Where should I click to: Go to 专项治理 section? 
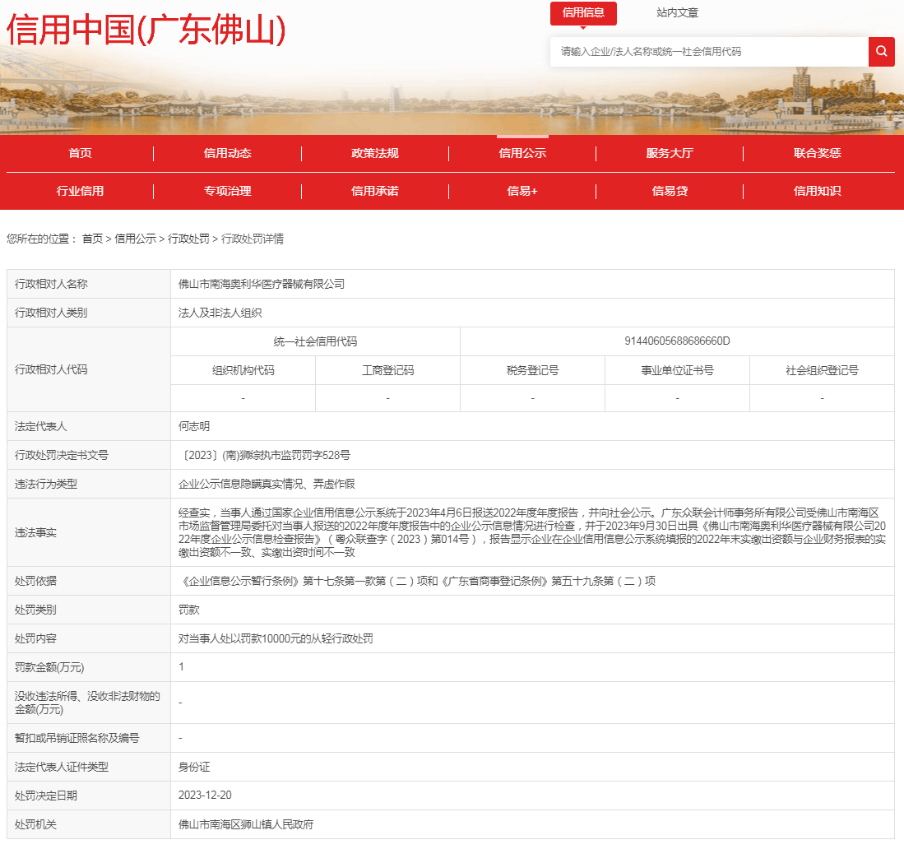click(x=227, y=191)
